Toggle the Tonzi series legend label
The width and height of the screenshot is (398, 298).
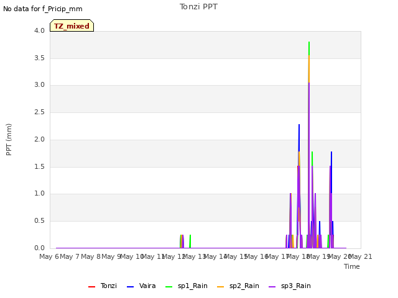[x=109, y=286]
